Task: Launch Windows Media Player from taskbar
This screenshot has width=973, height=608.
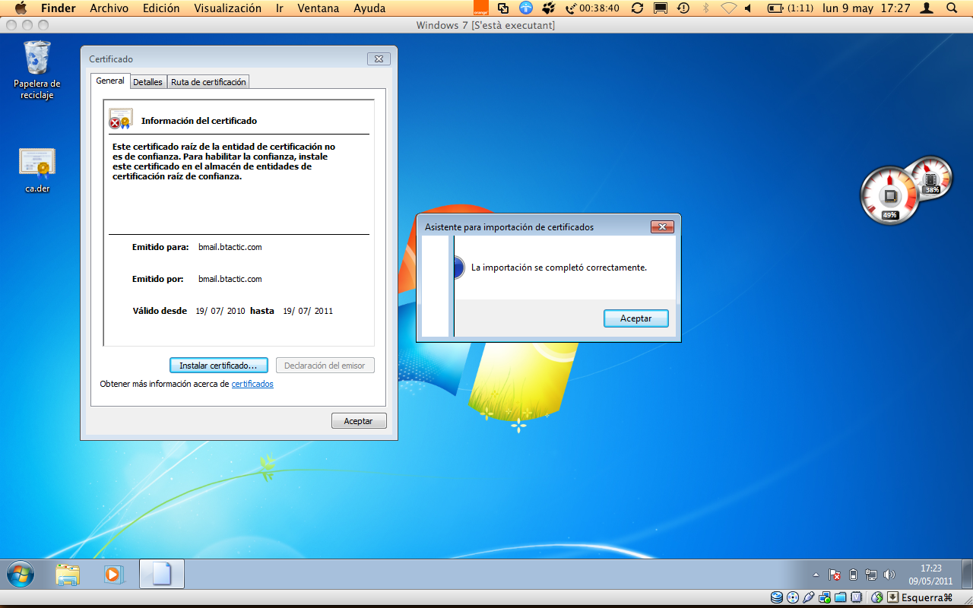Action: (x=114, y=575)
